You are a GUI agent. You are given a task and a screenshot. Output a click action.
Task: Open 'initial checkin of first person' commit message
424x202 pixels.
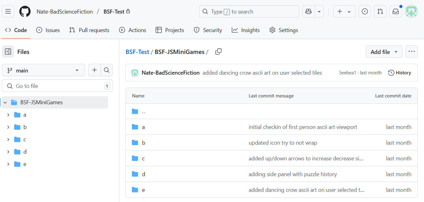(303, 127)
